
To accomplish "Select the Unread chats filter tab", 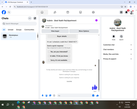I will click(10, 30).
